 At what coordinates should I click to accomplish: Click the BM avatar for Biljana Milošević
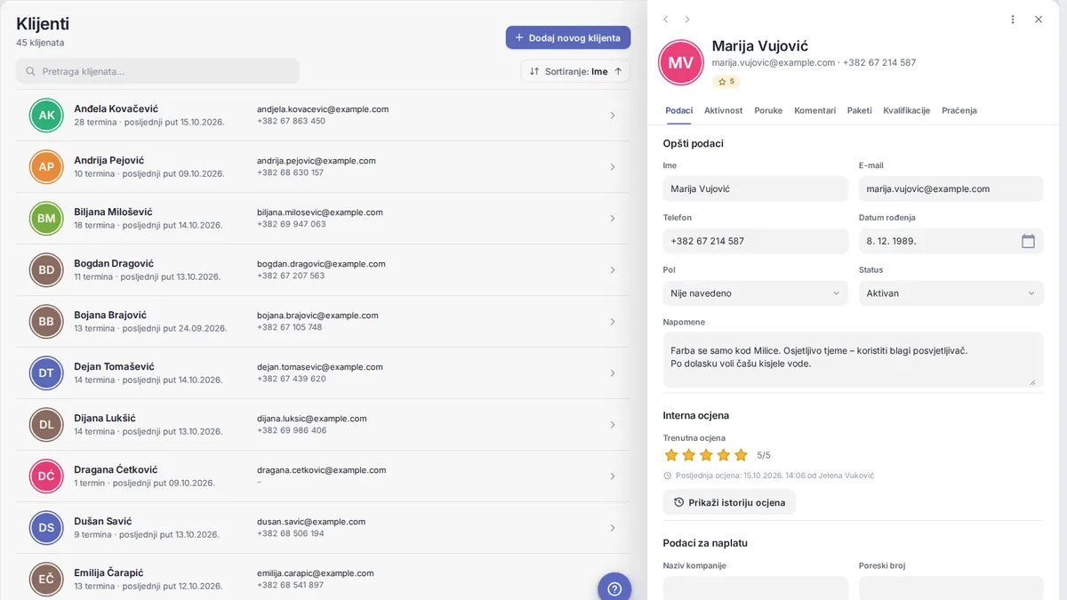tap(46, 219)
